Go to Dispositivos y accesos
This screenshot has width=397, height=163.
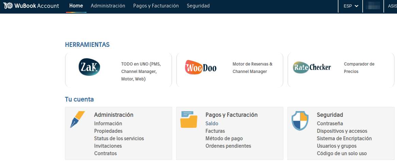(x=342, y=131)
